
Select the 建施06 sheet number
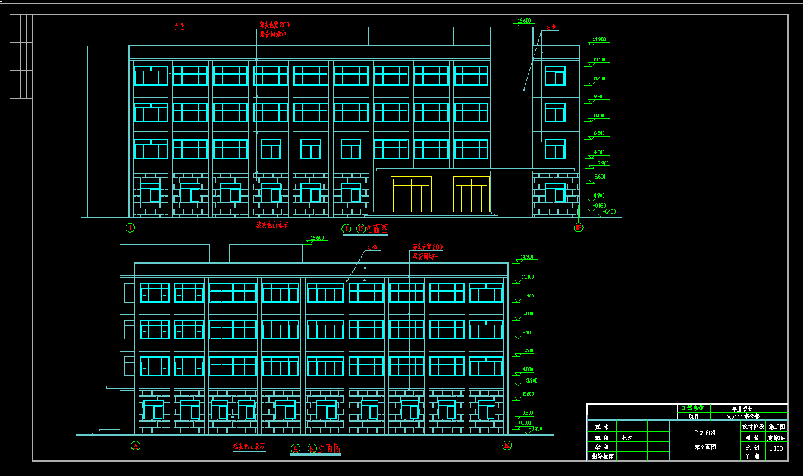[x=777, y=437]
